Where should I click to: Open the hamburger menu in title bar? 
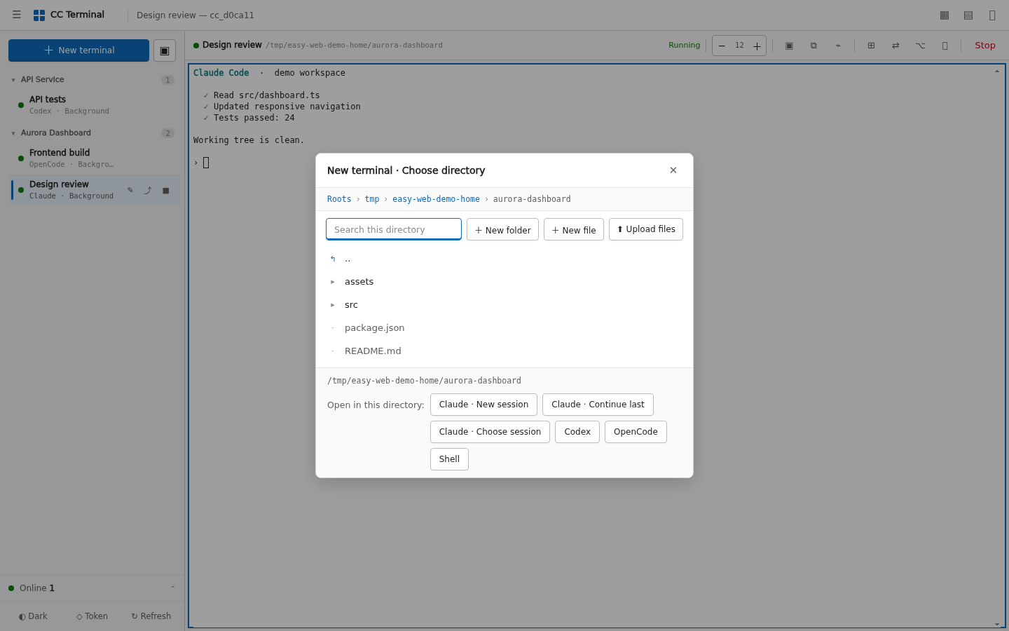coord(17,15)
